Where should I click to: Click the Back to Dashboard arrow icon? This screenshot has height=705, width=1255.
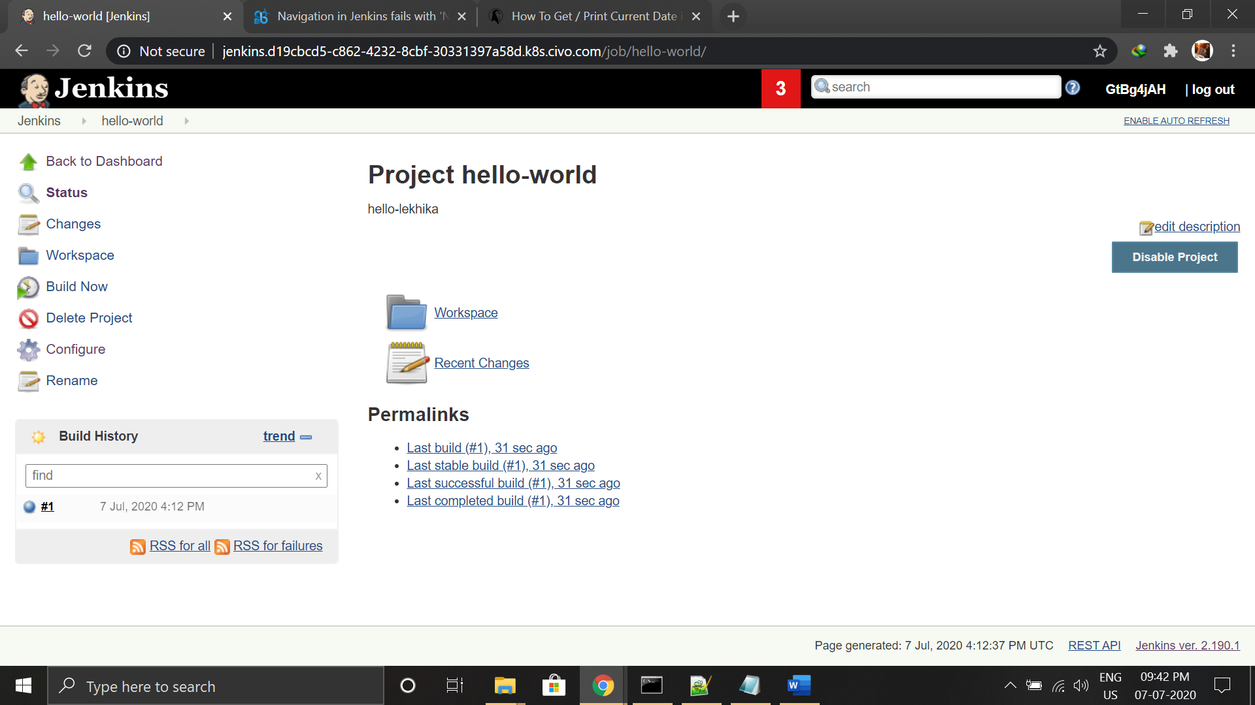28,162
